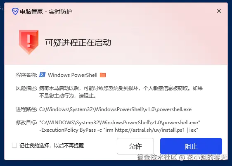Open file location via orange folder icon

pyautogui.click(x=103, y=75)
